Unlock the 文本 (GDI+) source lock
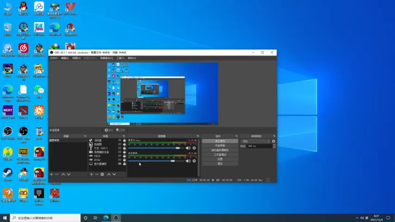This screenshot has height=222, width=395. coord(124,148)
